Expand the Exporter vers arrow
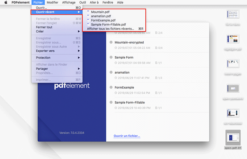Image resolution: width=247 pixels, height=159 pixels. (79, 51)
